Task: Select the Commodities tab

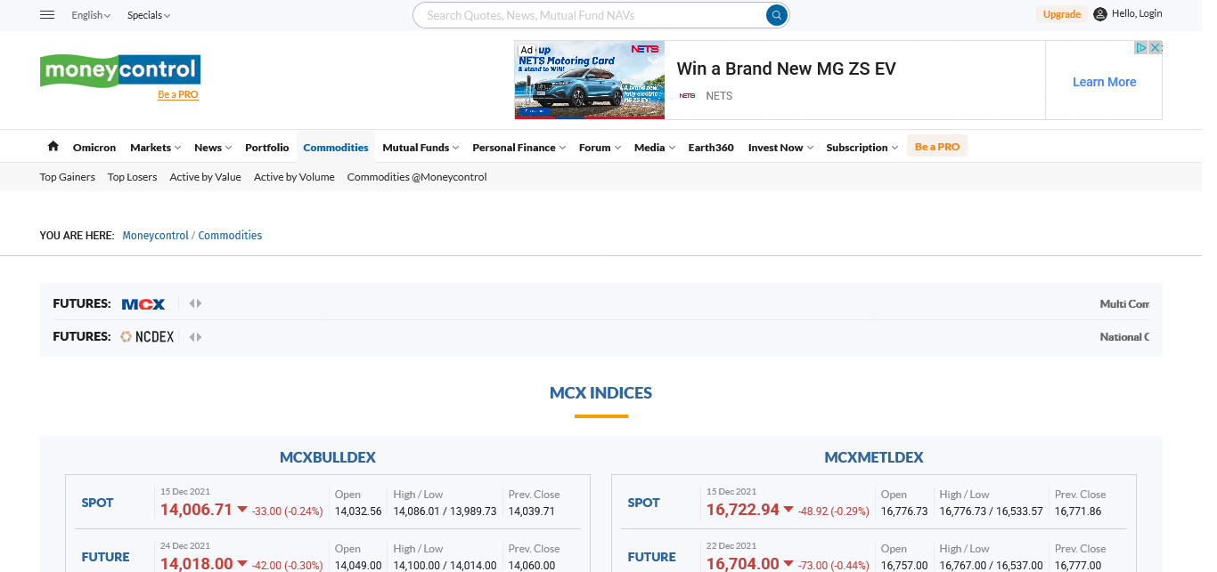Action: click(335, 148)
